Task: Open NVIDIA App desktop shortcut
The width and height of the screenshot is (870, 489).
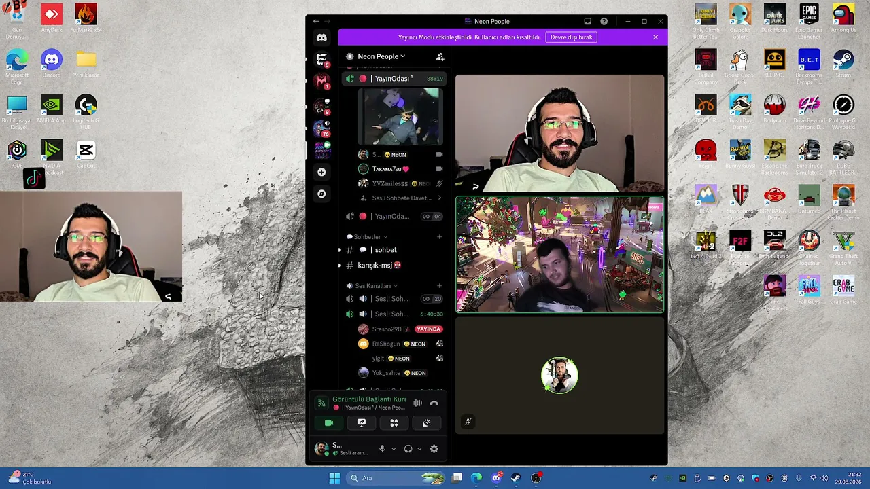Action: click(x=52, y=109)
